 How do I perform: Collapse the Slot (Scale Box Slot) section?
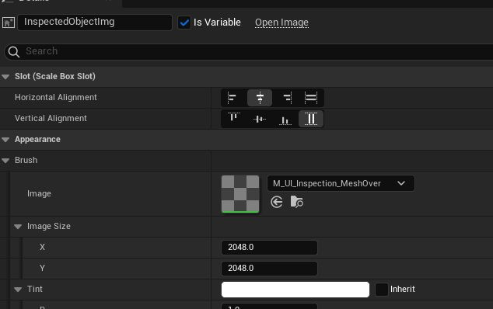(x=5, y=77)
